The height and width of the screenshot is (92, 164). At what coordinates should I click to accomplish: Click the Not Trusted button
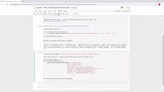coord(117,11)
